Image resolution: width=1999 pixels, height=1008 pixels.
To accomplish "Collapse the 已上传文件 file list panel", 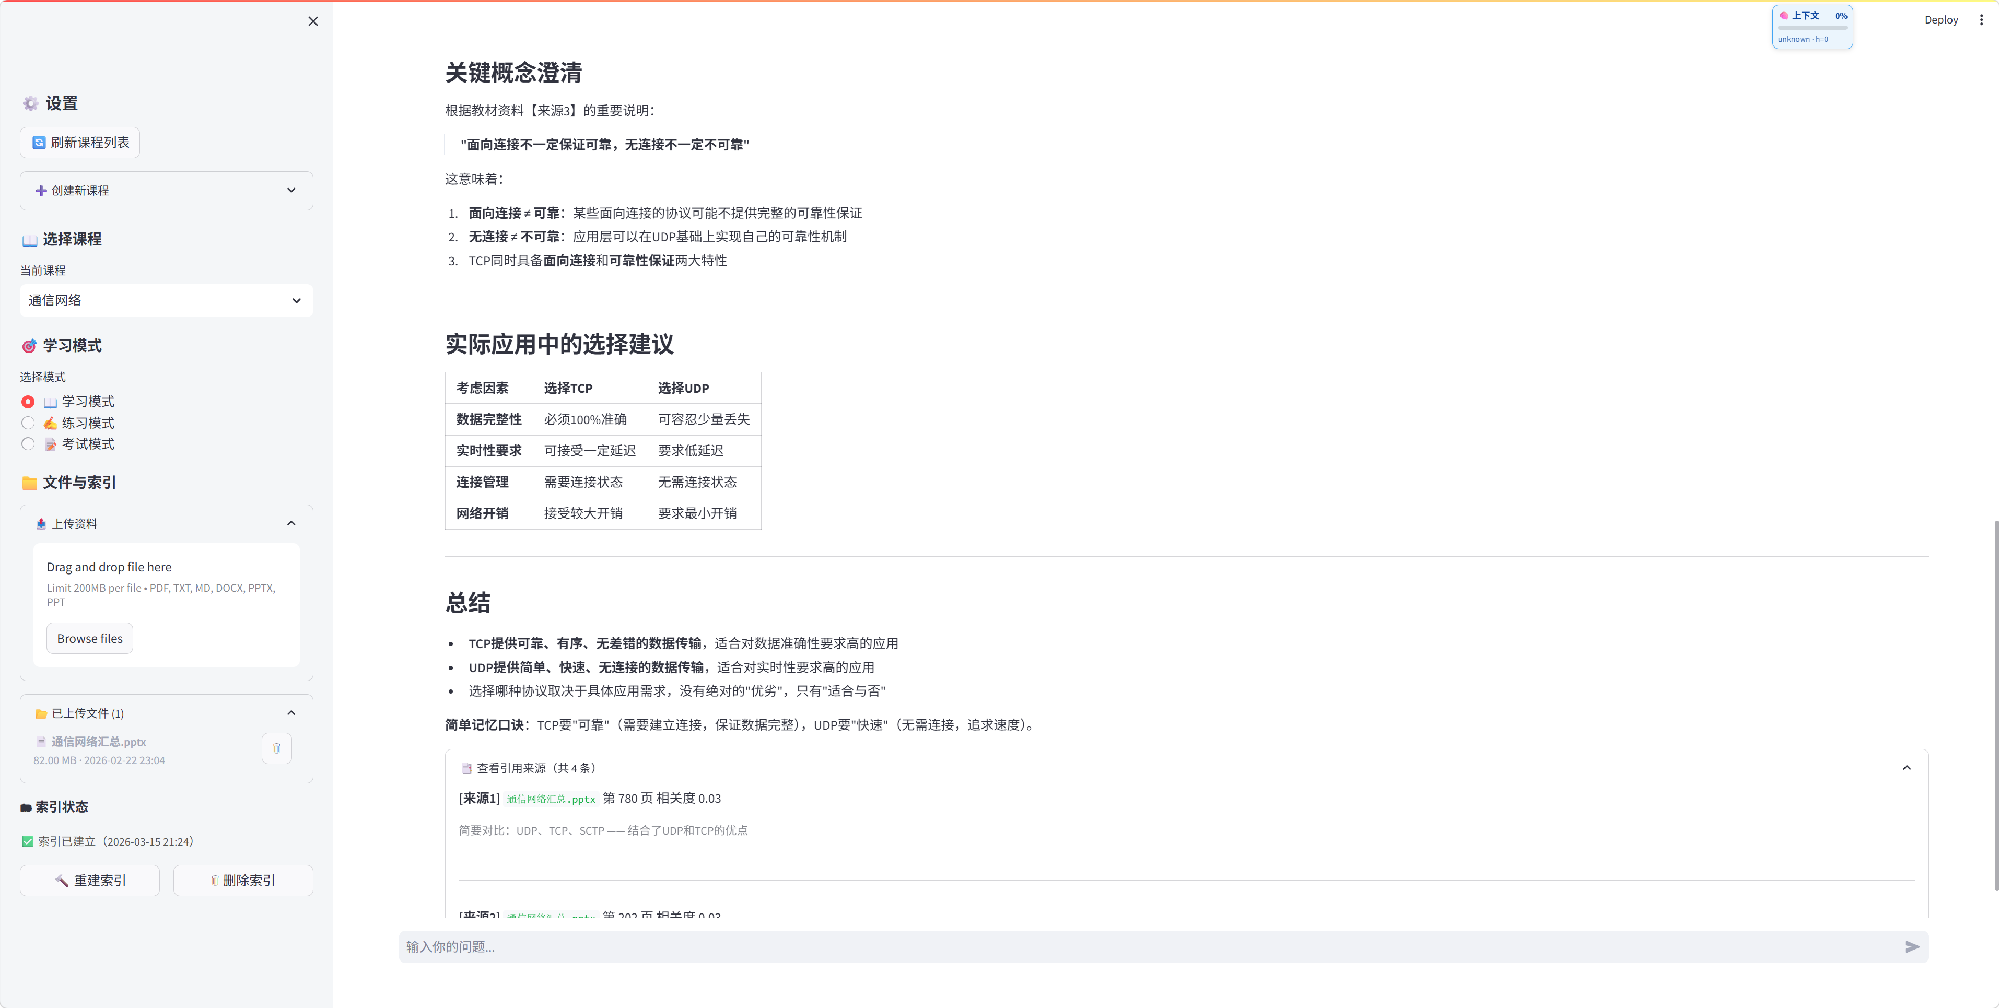I will coord(291,712).
